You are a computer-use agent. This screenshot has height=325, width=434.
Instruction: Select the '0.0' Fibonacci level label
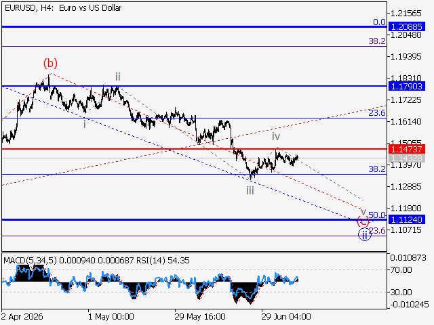pyautogui.click(x=379, y=22)
